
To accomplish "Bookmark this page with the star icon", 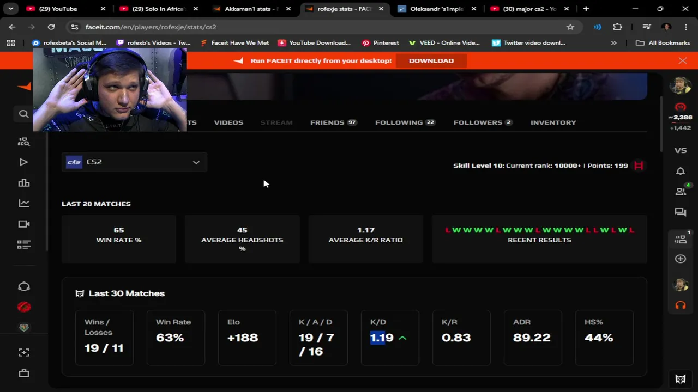I will pyautogui.click(x=570, y=27).
